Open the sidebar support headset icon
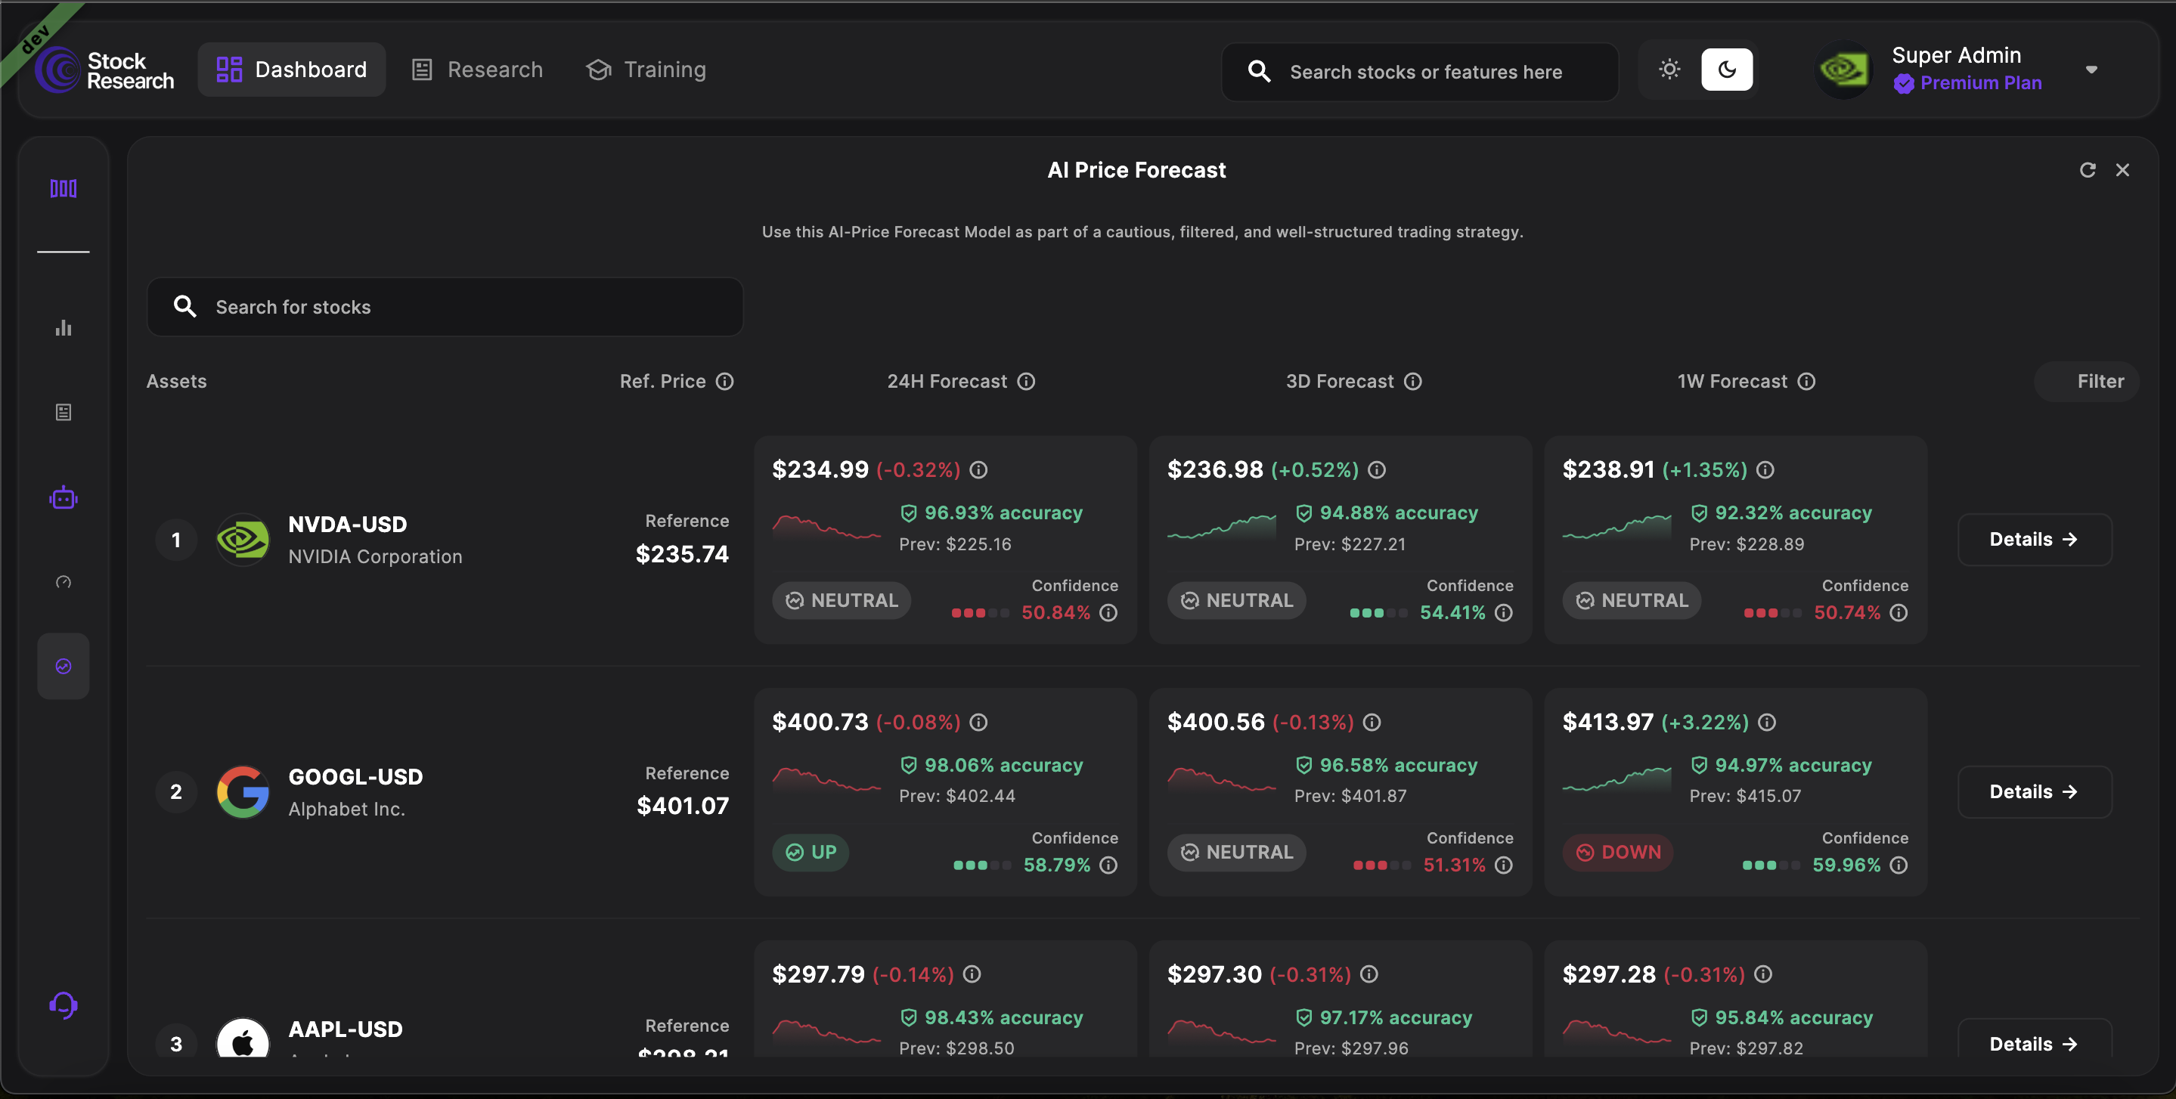The image size is (2176, 1099). pyautogui.click(x=64, y=1005)
